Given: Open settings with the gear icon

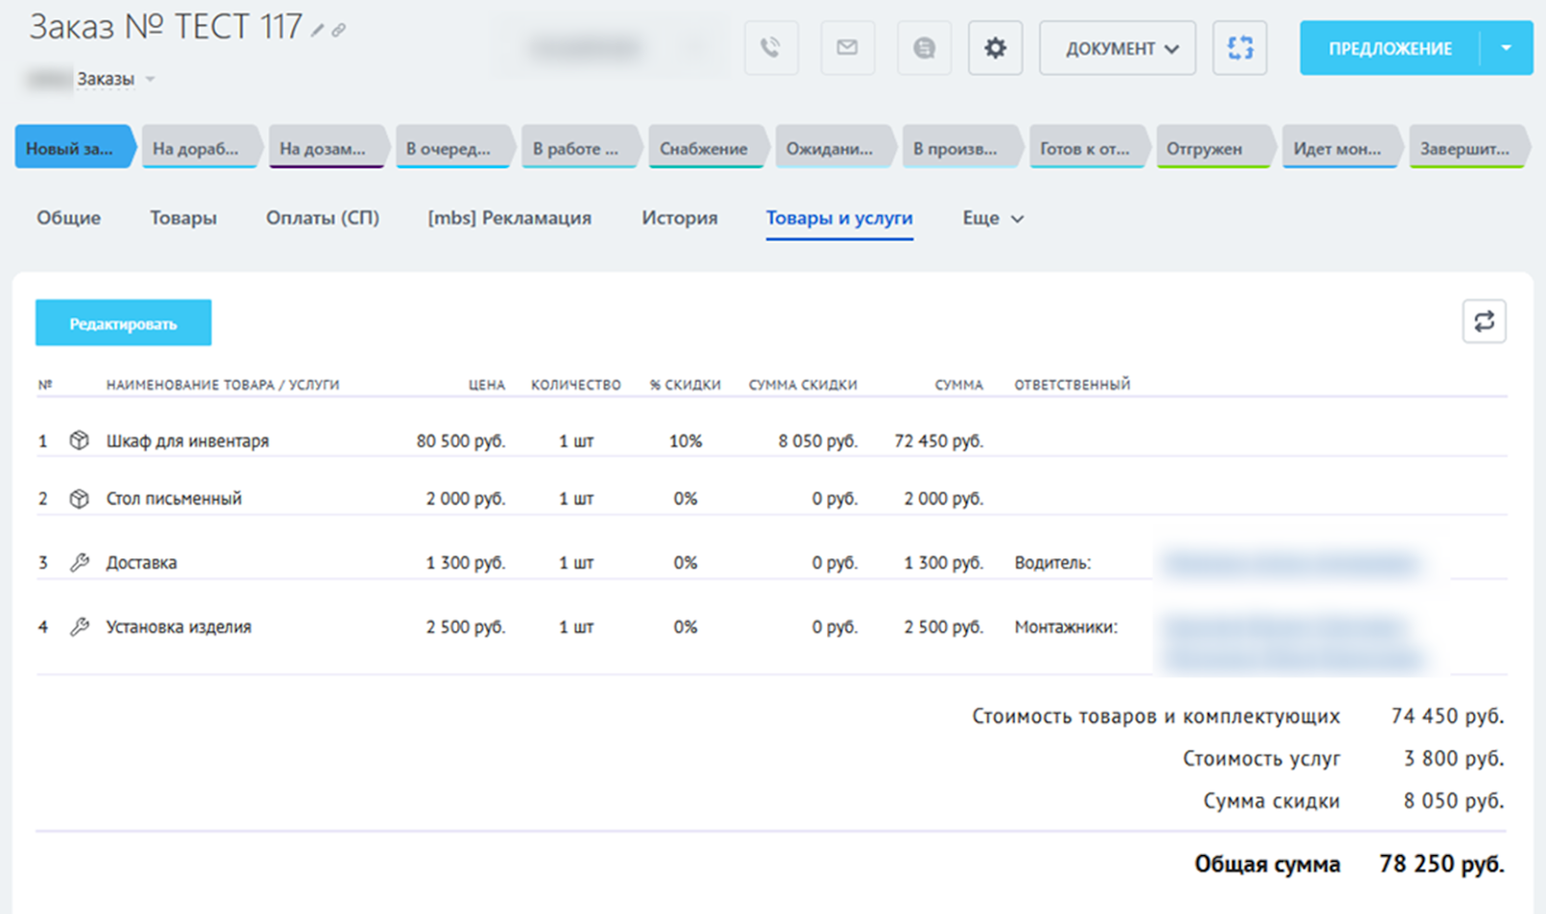Looking at the screenshot, I should 995,47.
